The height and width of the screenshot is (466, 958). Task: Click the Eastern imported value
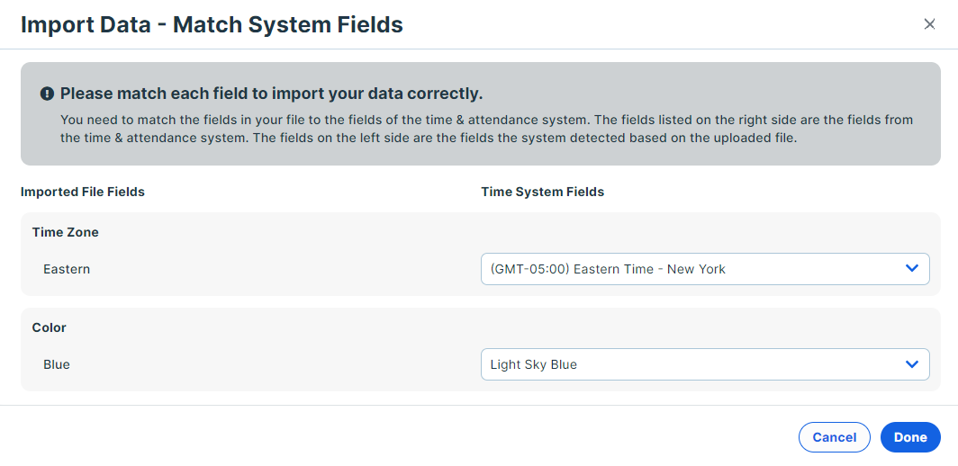click(67, 269)
